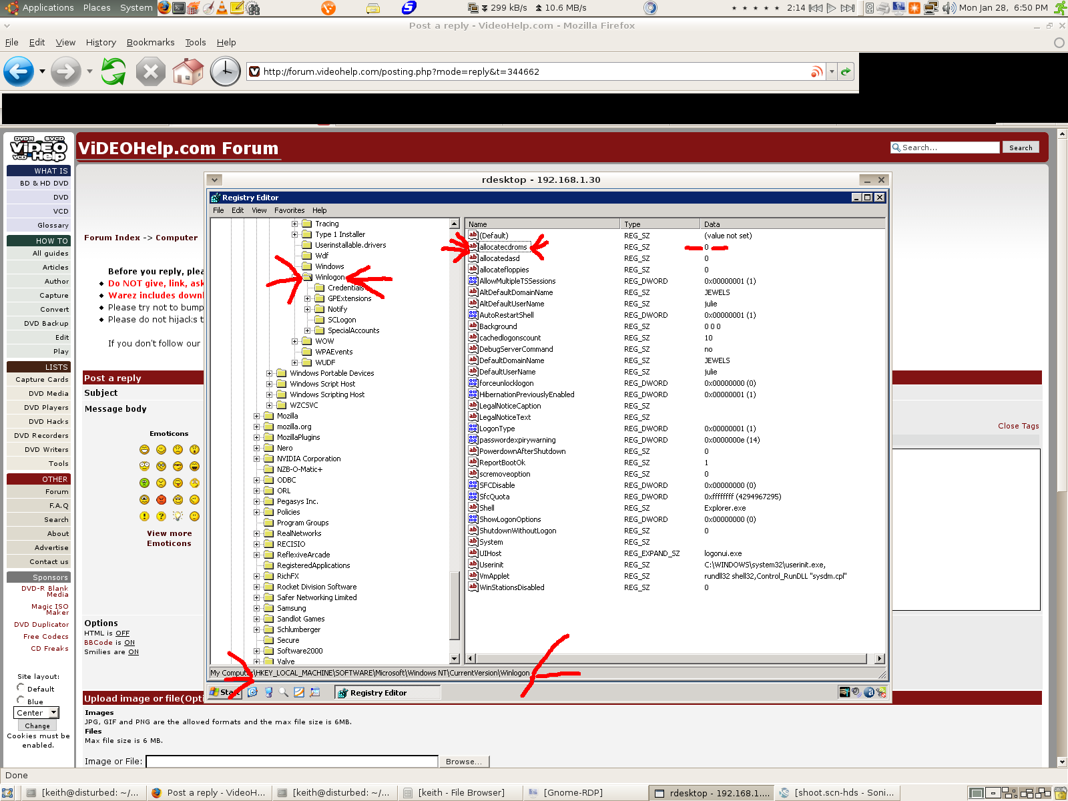
Task: Expand the Mozilla registry key
Action: 257,416
